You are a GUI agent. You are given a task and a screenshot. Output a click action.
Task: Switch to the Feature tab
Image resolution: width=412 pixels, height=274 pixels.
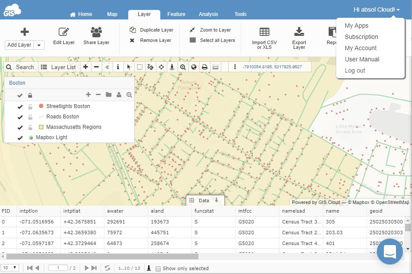point(176,14)
